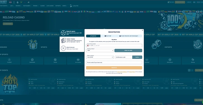The width and height of the screenshot is (203, 105).
Task: Click the All Events button
Action: pyautogui.click(x=199, y=70)
